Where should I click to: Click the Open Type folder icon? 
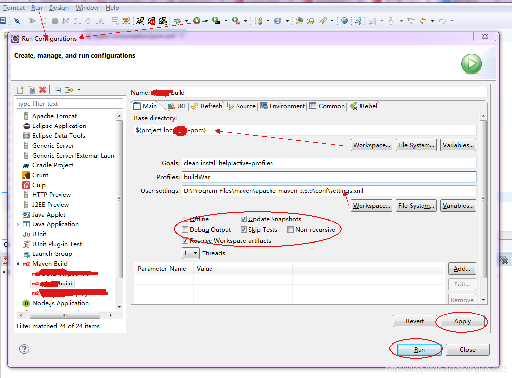point(299,21)
